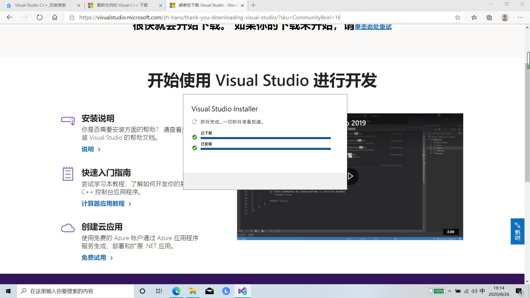Screen dimensions: 530x298
Task: Switch to 最新支持的 Visual C++ 下载 tab
Action: [122, 5]
